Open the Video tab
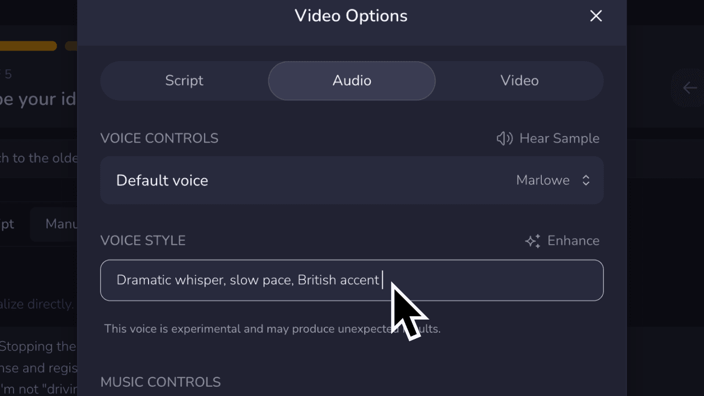 click(519, 81)
